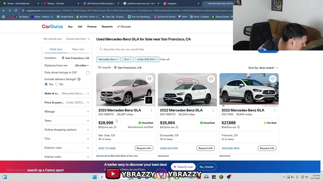This screenshot has height=181, width=323.
Task: Expand the Make & model filter
Action: 67,94
